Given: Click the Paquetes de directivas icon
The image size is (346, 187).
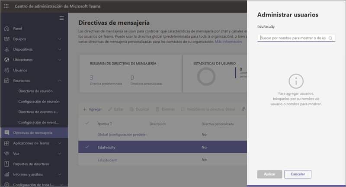Looking at the screenshot, I should [6, 164].
